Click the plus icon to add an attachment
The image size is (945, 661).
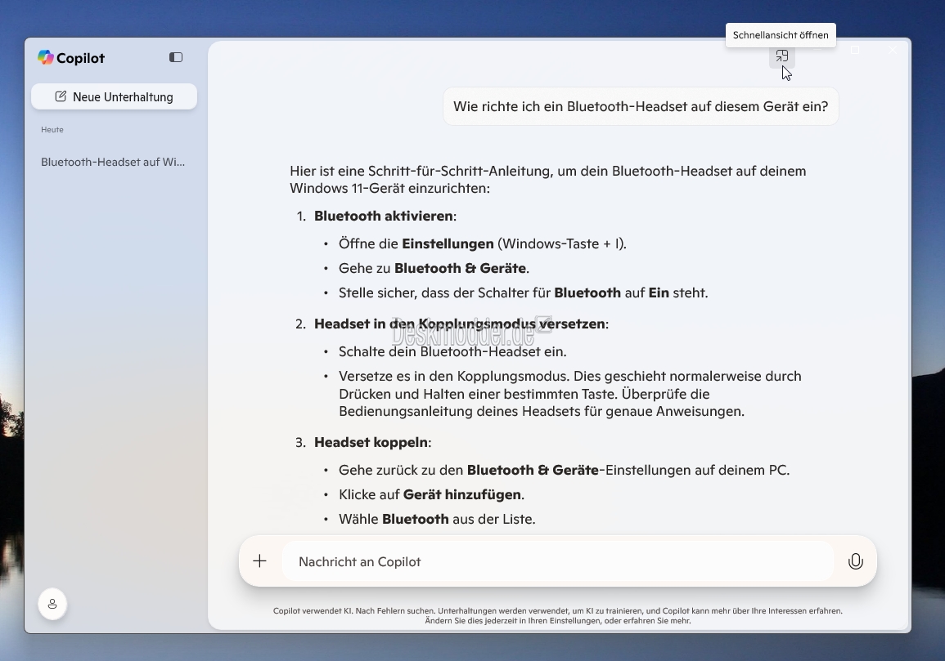pyautogui.click(x=259, y=561)
